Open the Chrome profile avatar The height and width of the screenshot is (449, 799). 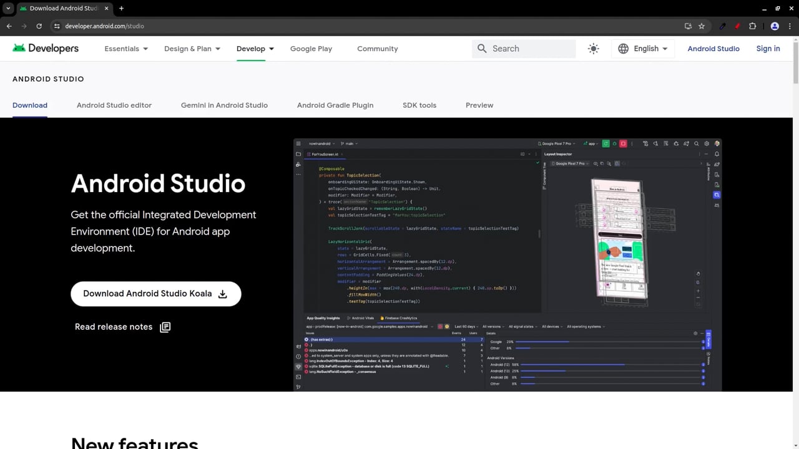tap(775, 26)
